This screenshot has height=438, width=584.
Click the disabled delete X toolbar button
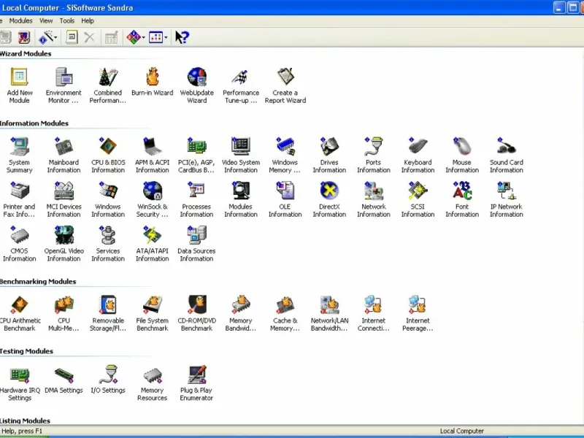point(89,37)
